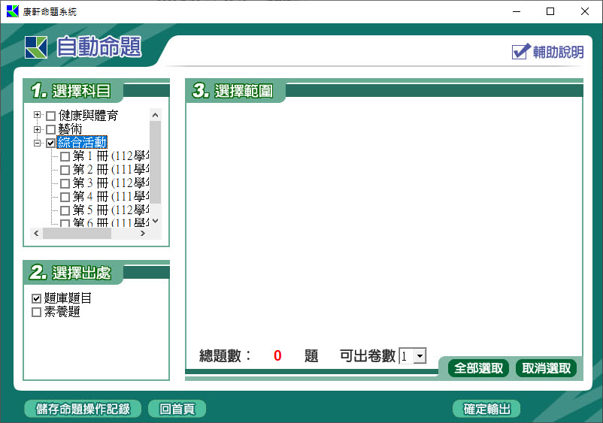Viewport: 603px width, 423px height.
Task: Uncheck the 題庫題目 checkbox
Action: pos(36,298)
